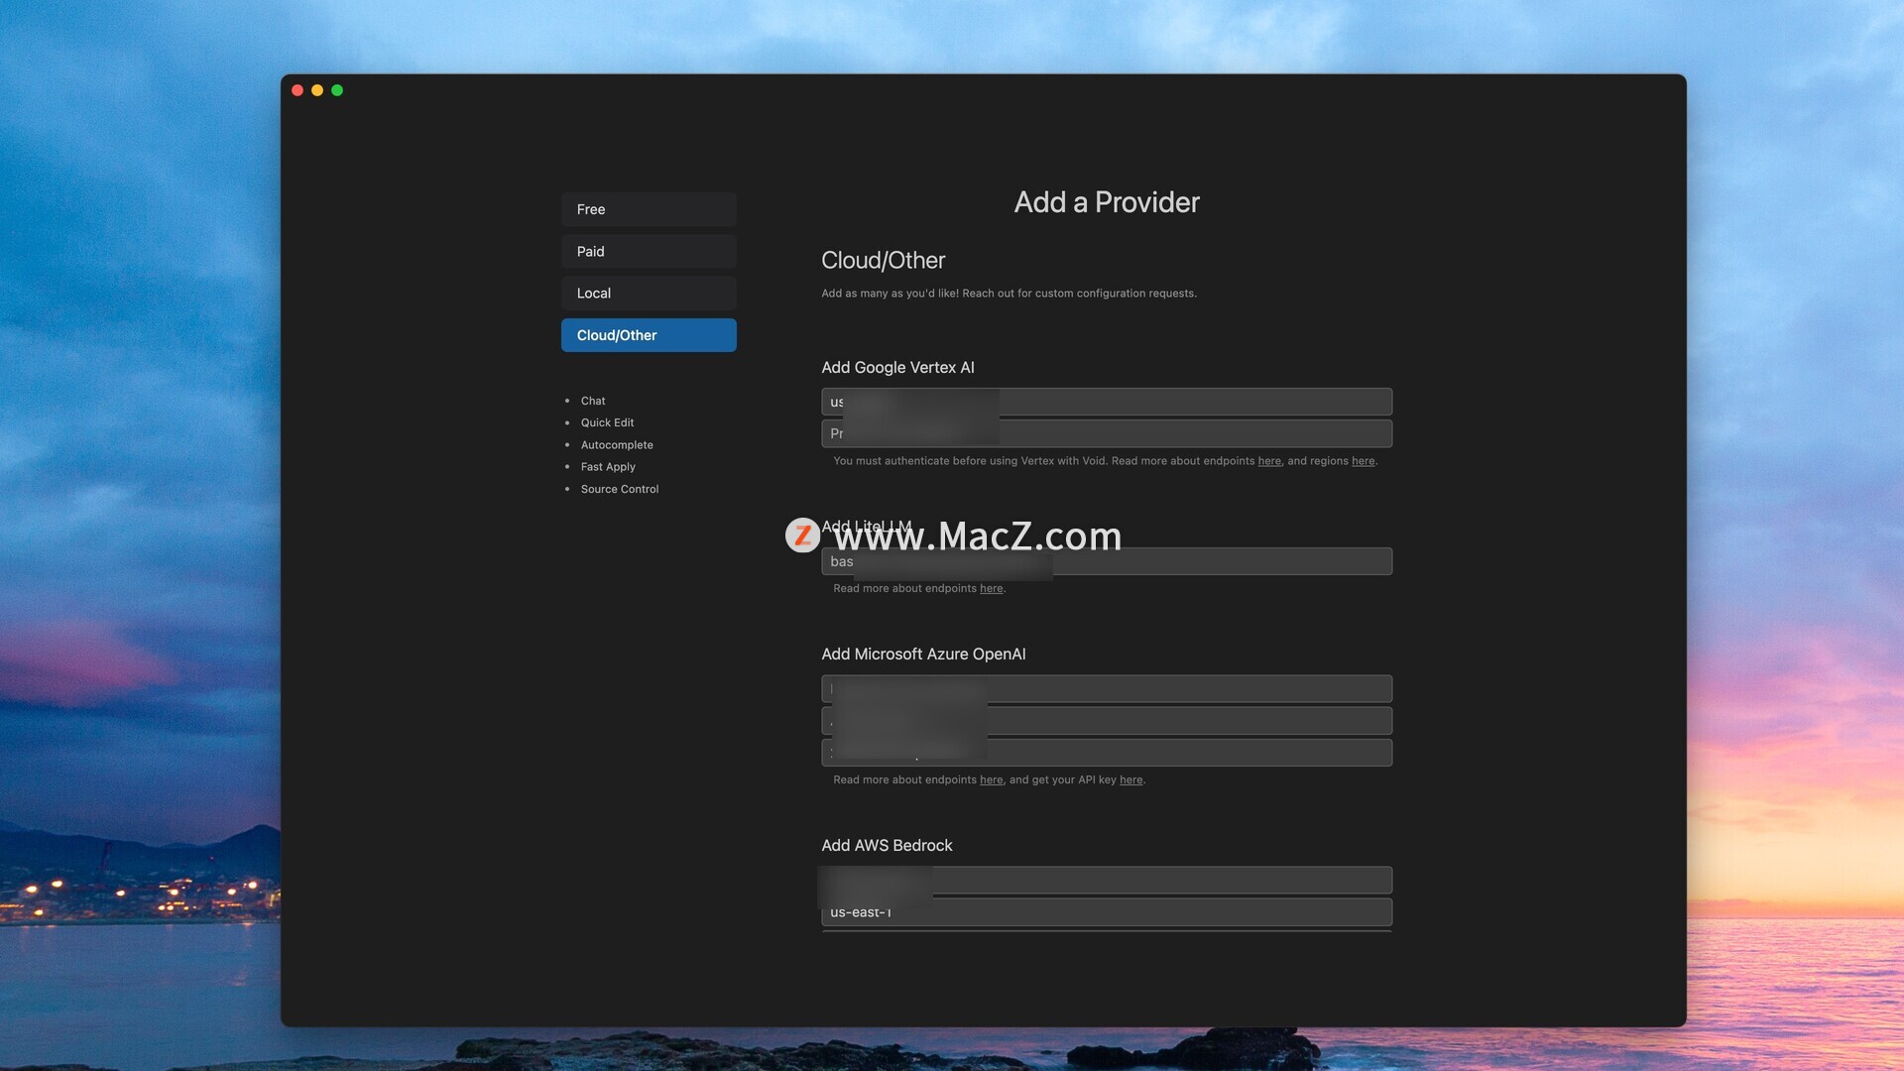
Task: Open Vertex endpoints 'here' link
Action: (x=1269, y=461)
